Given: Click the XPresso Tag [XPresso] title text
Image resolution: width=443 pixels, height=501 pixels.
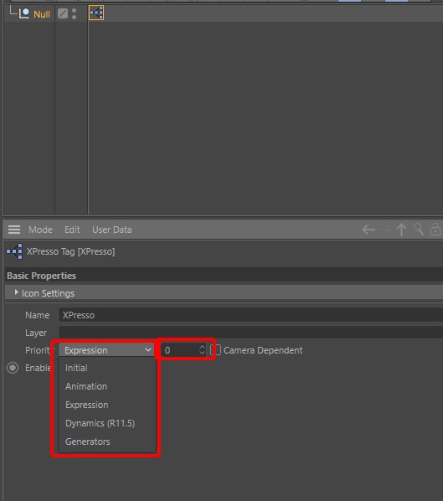Looking at the screenshot, I should tap(70, 252).
